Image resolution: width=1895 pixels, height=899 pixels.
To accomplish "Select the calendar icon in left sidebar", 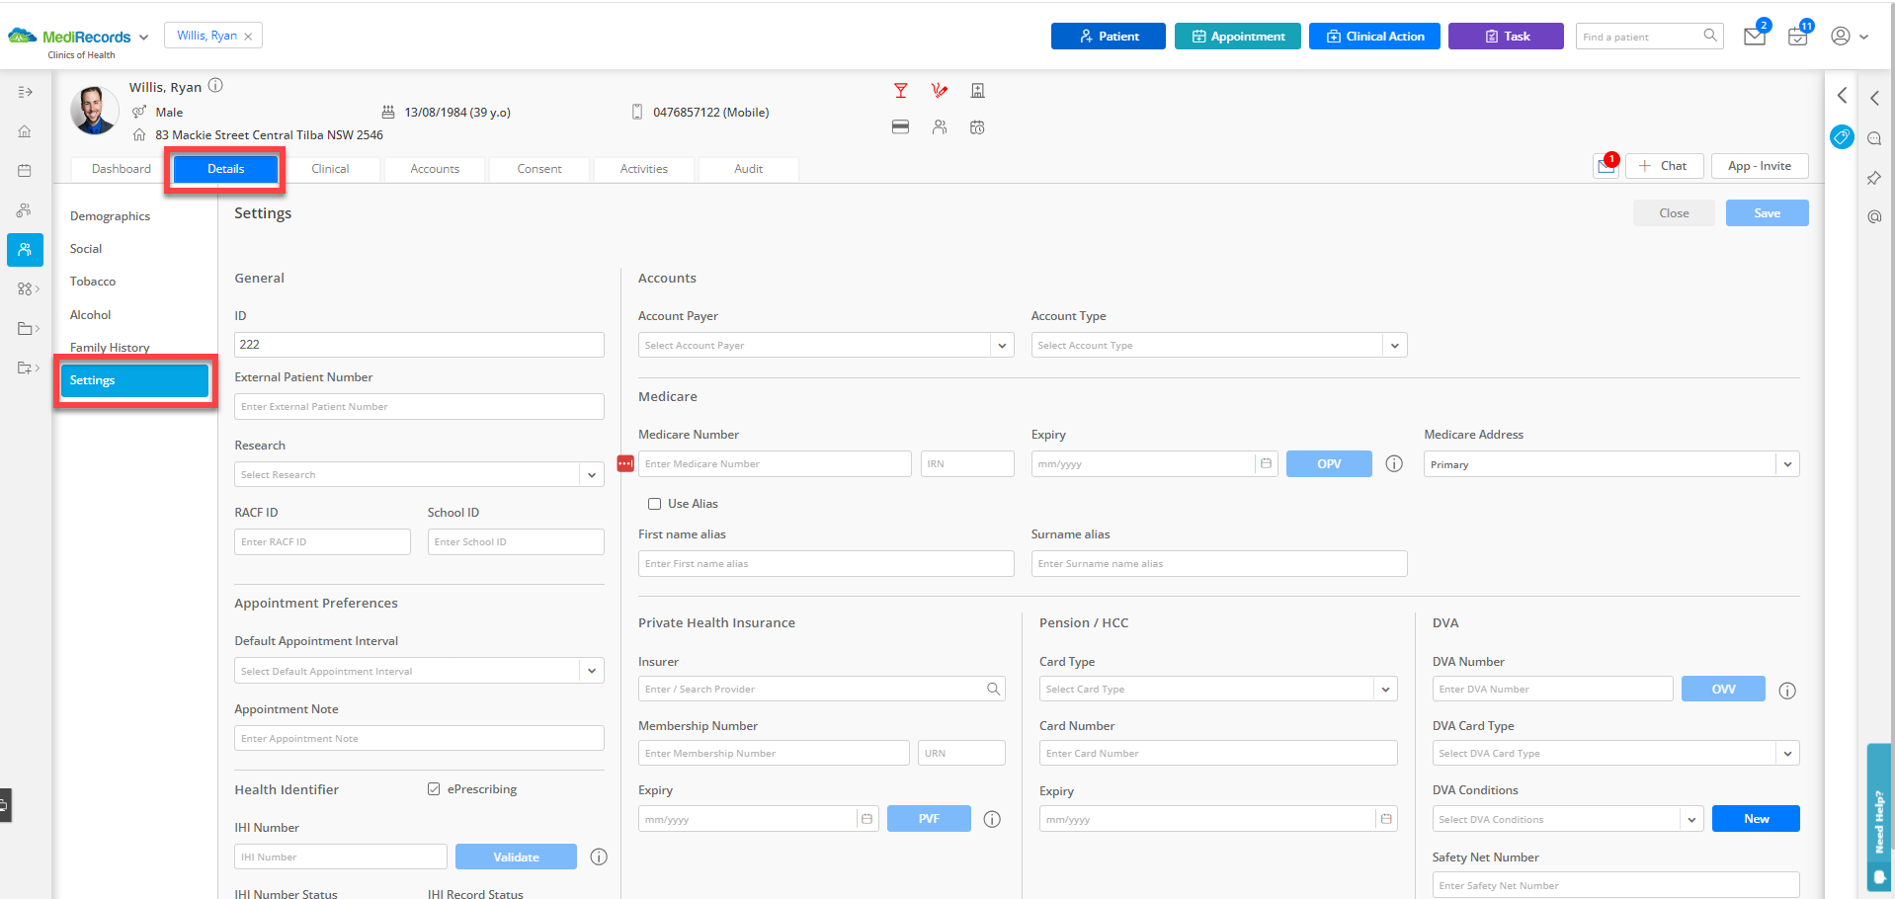I will 24,170.
